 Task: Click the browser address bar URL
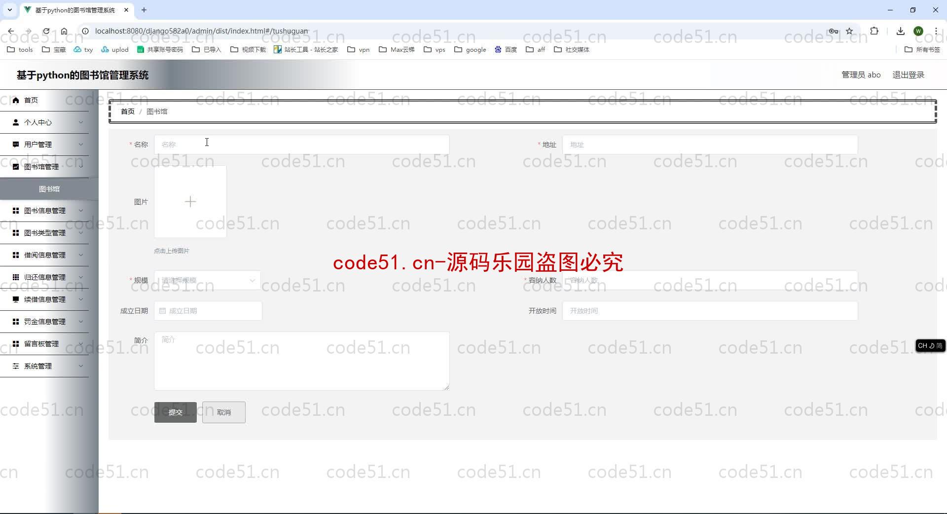pos(201,31)
